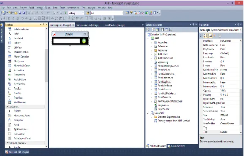
Task: Open the Debug configuration dropdown
Action: tap(83, 13)
